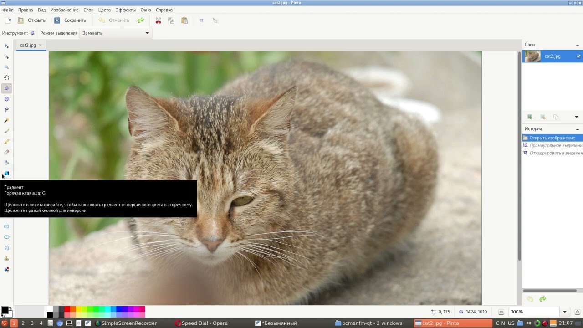
Task: Select the Zoom magnifier tool
Action: click(x=6, y=67)
